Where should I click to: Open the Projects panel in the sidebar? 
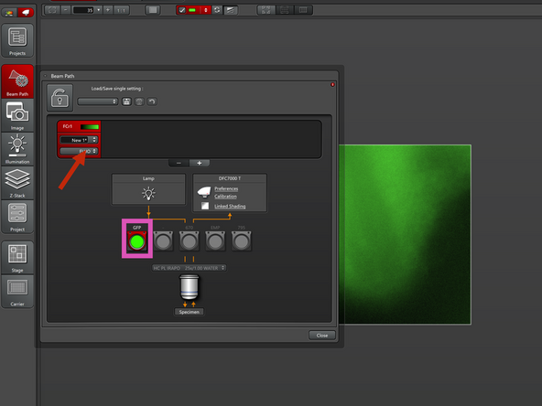pyautogui.click(x=17, y=40)
